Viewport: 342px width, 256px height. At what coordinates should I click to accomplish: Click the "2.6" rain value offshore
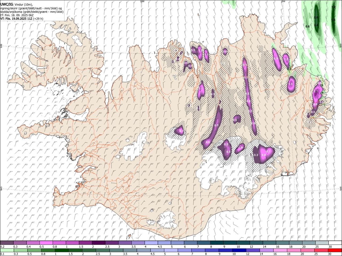coord(316,17)
